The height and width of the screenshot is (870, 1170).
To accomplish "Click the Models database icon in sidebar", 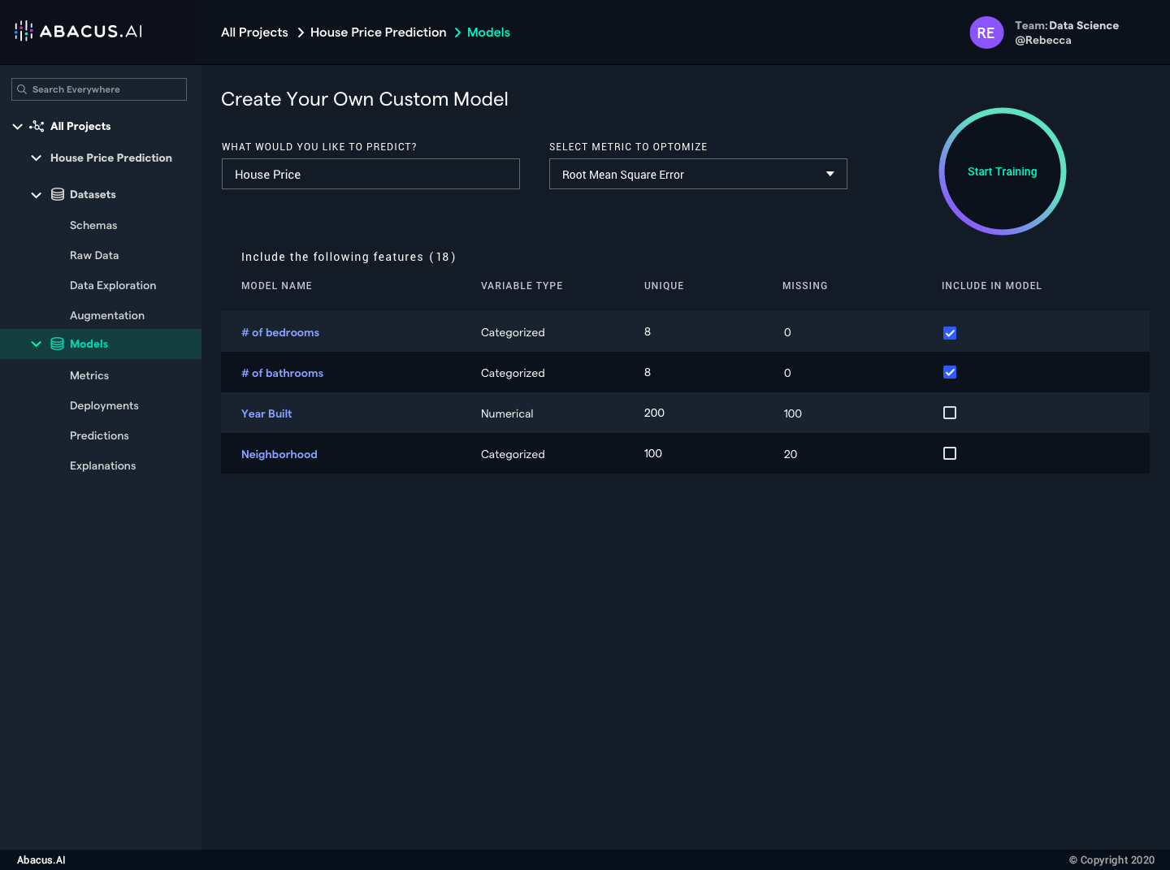I will (x=58, y=344).
